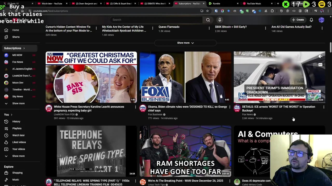Open LiveNOW from FOX subscription
Viewport: 332px width, 186px height.
pos(20,76)
